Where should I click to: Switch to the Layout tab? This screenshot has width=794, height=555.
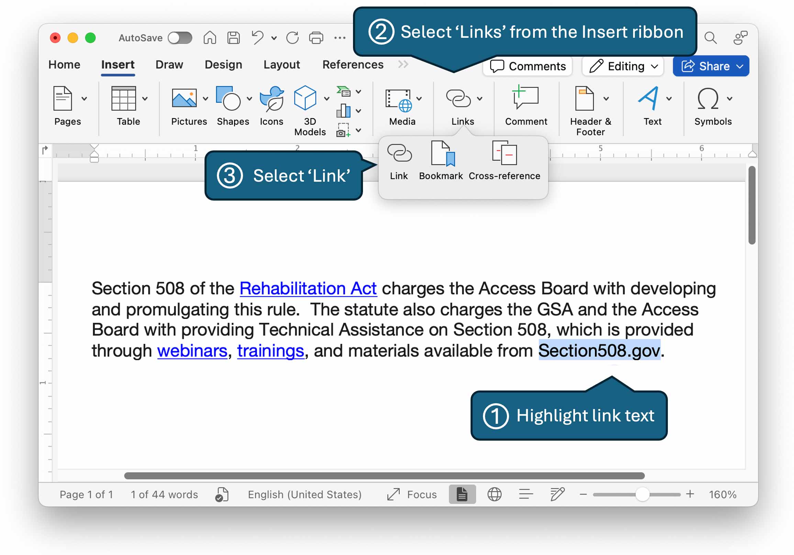coord(282,65)
